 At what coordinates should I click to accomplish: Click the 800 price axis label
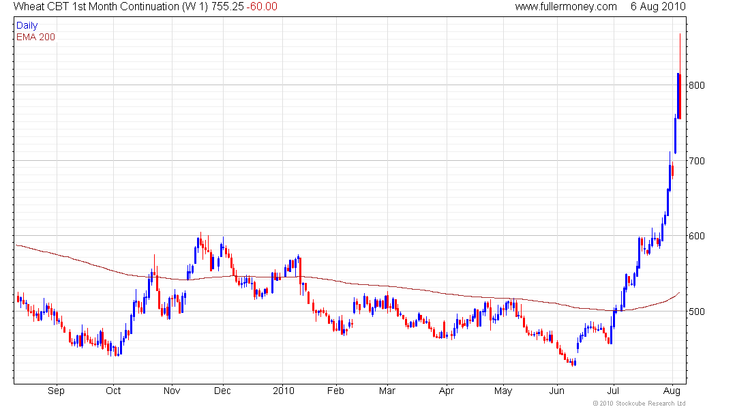pyautogui.click(x=696, y=86)
